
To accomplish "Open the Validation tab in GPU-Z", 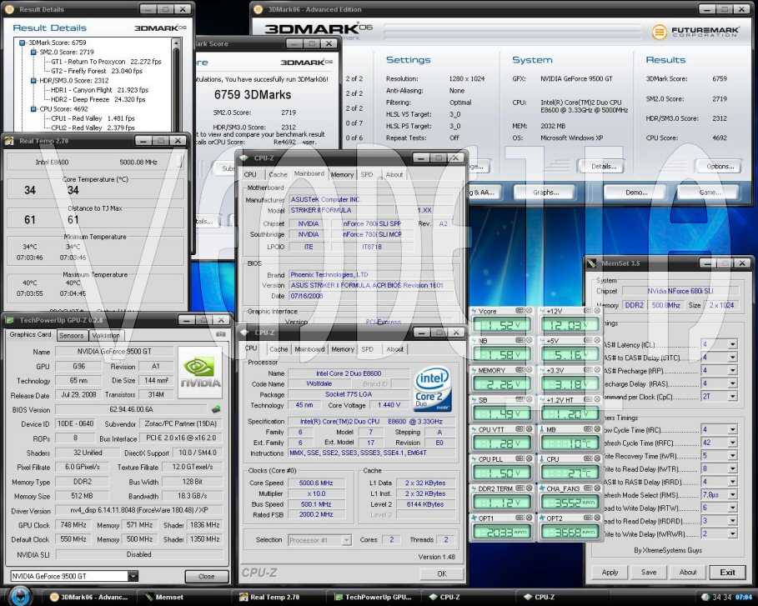I will pyautogui.click(x=107, y=335).
